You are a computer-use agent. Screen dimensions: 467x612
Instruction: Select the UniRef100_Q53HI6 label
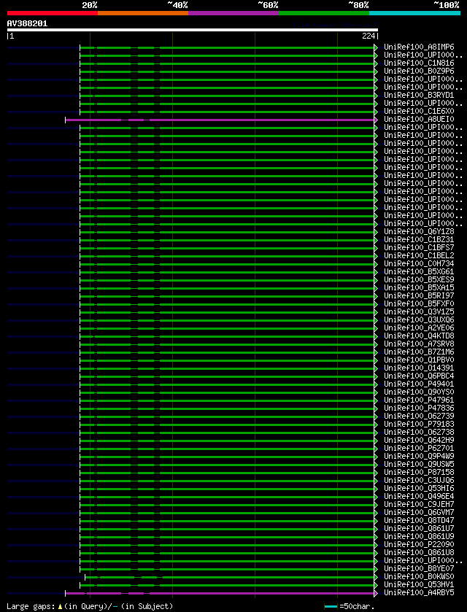coord(419,489)
